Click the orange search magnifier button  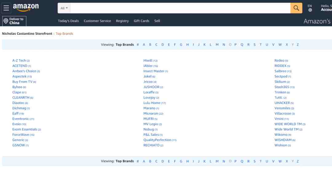point(296,8)
